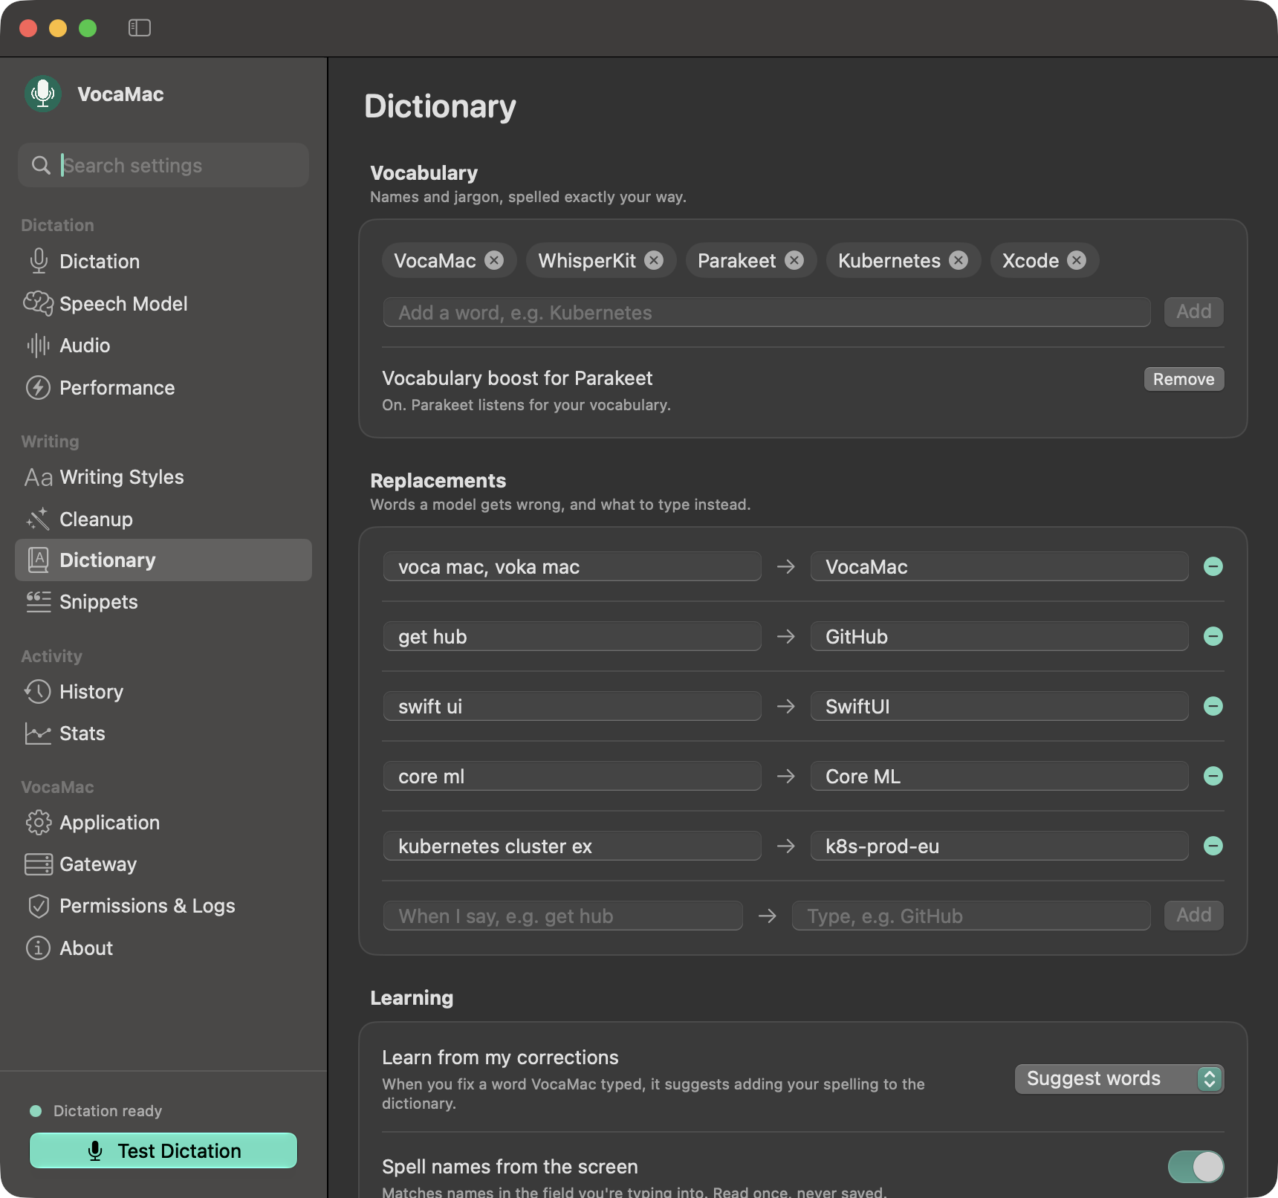Screen dimensions: 1278x1198
Task: Open the Speech Model section
Action: 163,304
